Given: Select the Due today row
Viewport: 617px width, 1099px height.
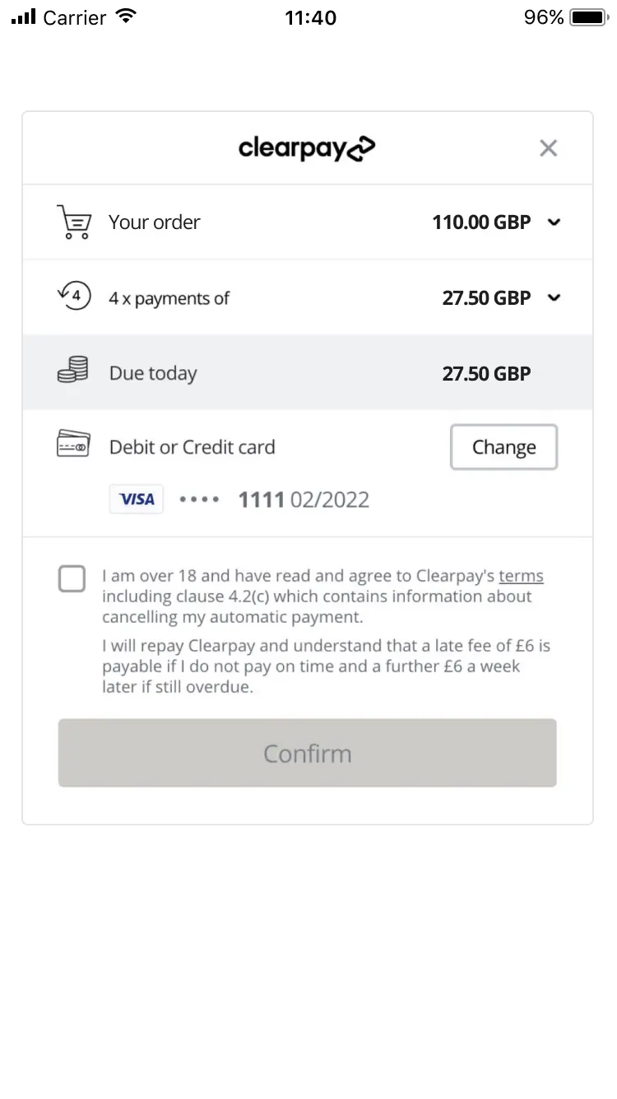Looking at the screenshot, I should point(307,372).
